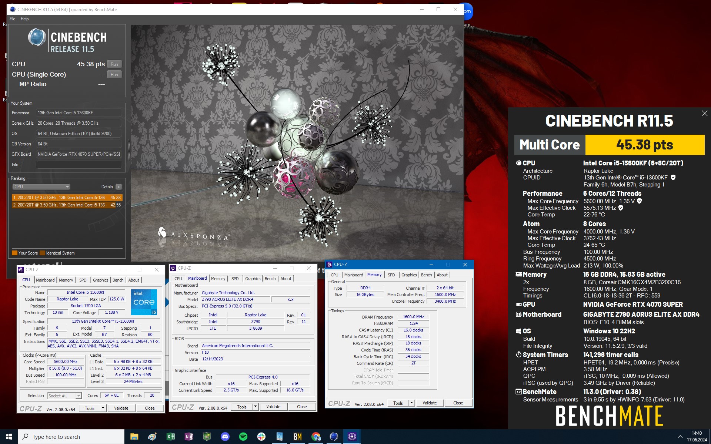The image size is (711, 444).
Task: Click Close button in CPU-Z CPU window
Action: 150,408
